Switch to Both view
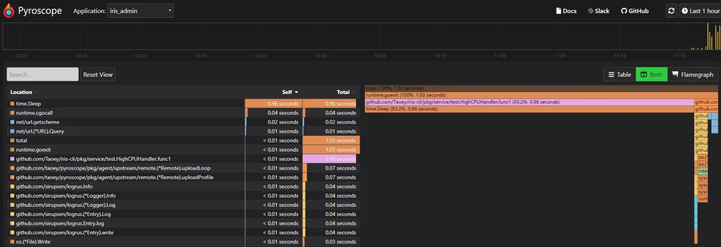 pyautogui.click(x=651, y=74)
